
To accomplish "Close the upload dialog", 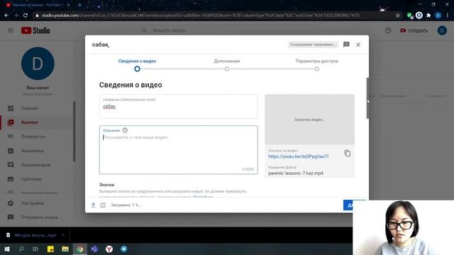I will tap(358, 45).
